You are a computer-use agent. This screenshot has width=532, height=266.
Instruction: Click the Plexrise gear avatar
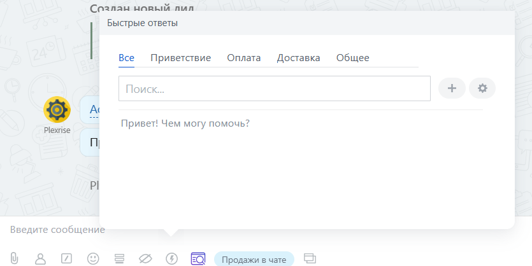pos(57,109)
